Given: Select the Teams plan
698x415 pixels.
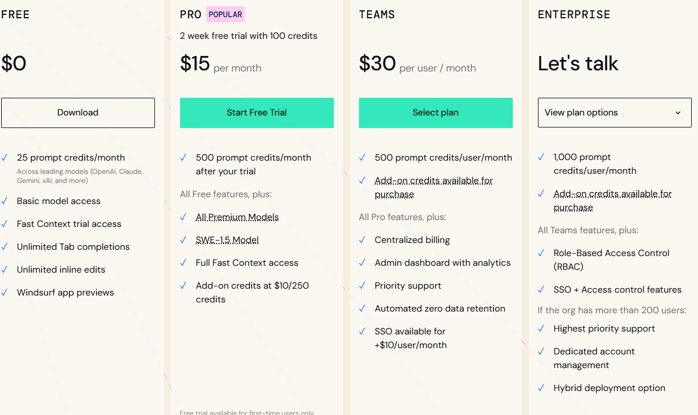Looking at the screenshot, I should [x=436, y=113].
